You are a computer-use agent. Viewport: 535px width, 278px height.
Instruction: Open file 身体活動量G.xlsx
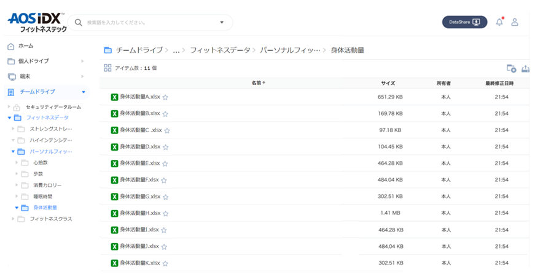tap(140, 197)
